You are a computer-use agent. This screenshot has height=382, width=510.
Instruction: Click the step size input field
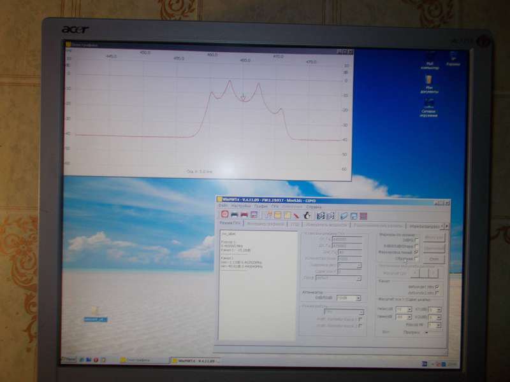350,252
